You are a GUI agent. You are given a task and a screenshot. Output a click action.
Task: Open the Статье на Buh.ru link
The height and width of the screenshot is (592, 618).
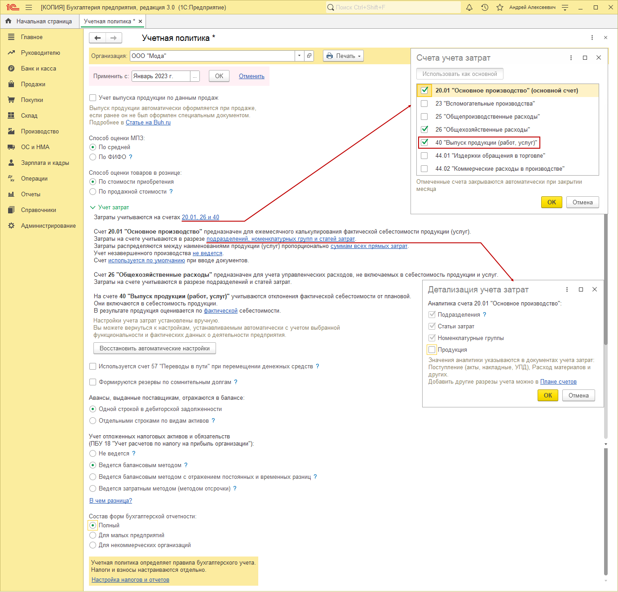tap(148, 122)
